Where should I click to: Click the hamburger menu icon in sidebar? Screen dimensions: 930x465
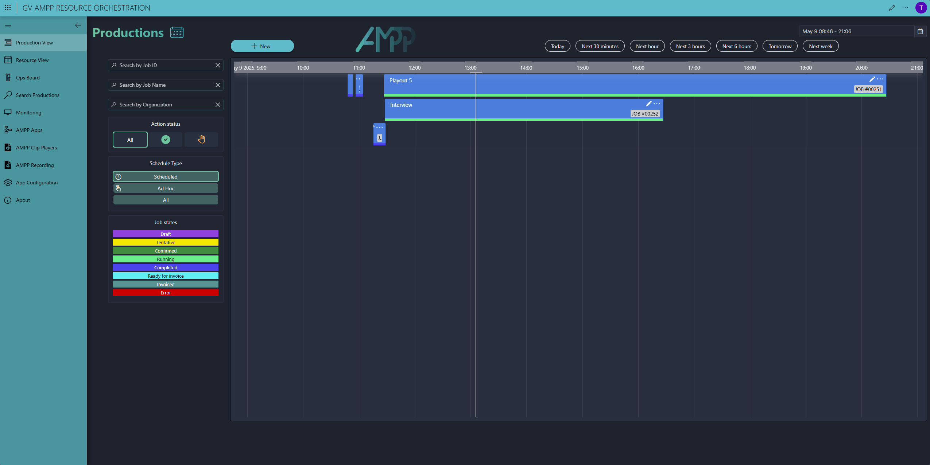click(x=8, y=25)
